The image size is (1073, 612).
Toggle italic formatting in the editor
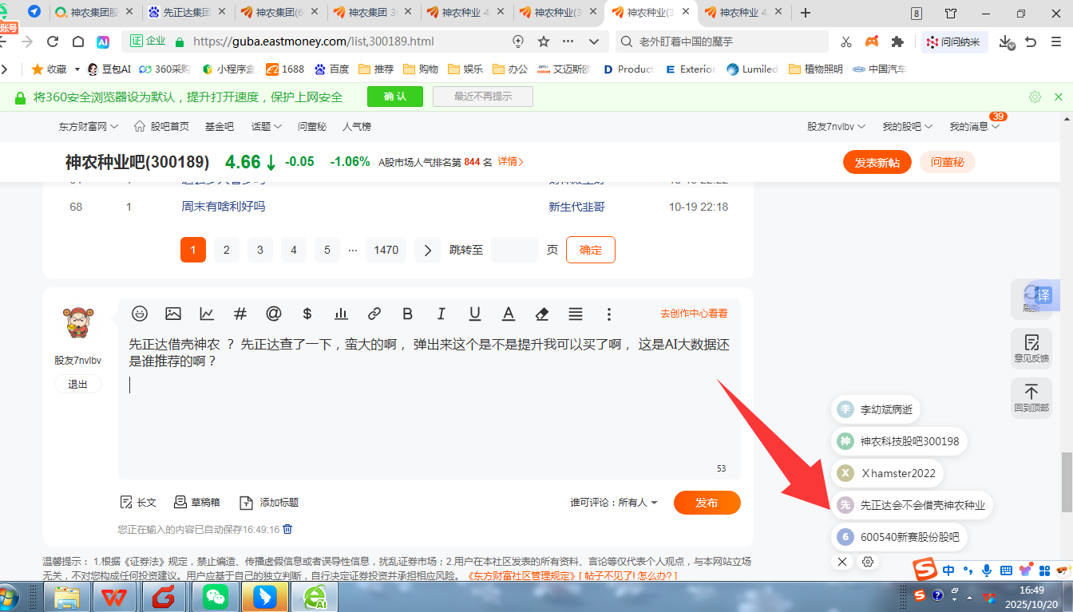[x=441, y=314]
